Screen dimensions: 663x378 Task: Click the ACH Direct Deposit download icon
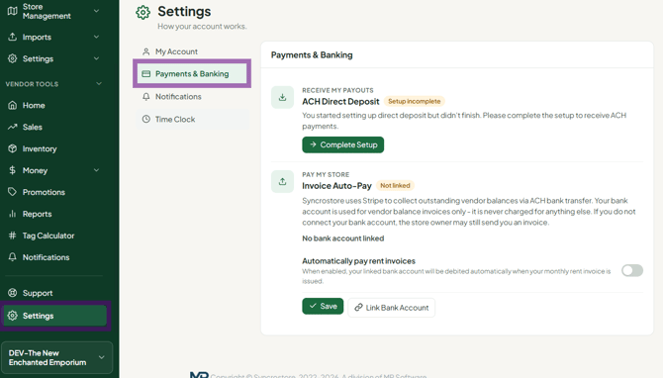tap(282, 98)
